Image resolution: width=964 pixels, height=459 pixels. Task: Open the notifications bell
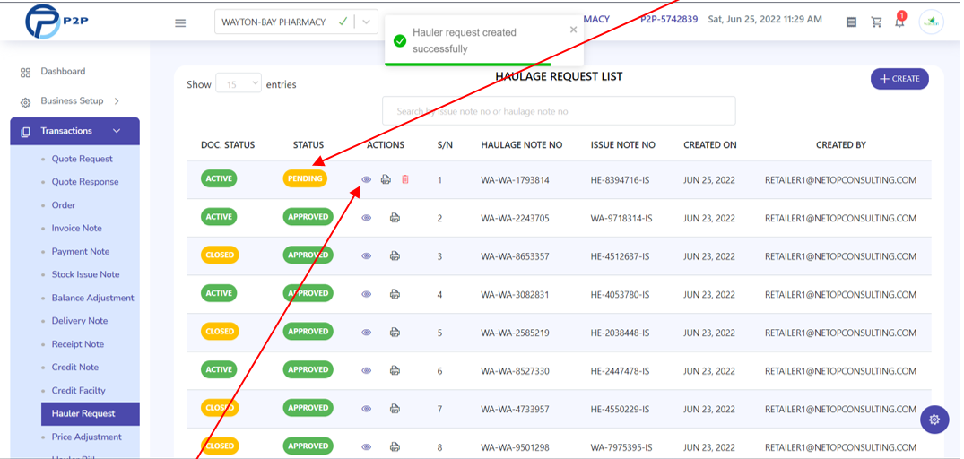[x=899, y=22]
